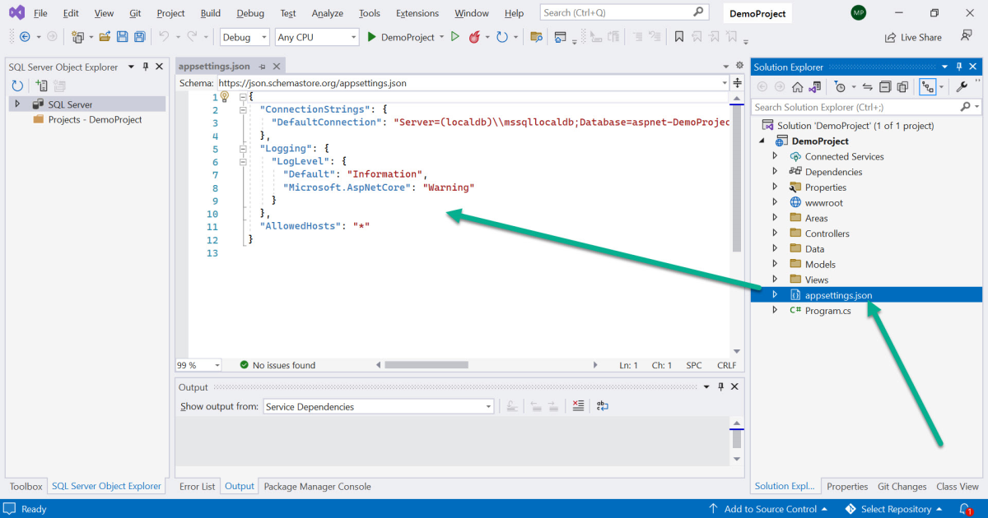Open Solution Explorer Properties wrench icon
This screenshot has height=518, width=988.
(x=961, y=86)
